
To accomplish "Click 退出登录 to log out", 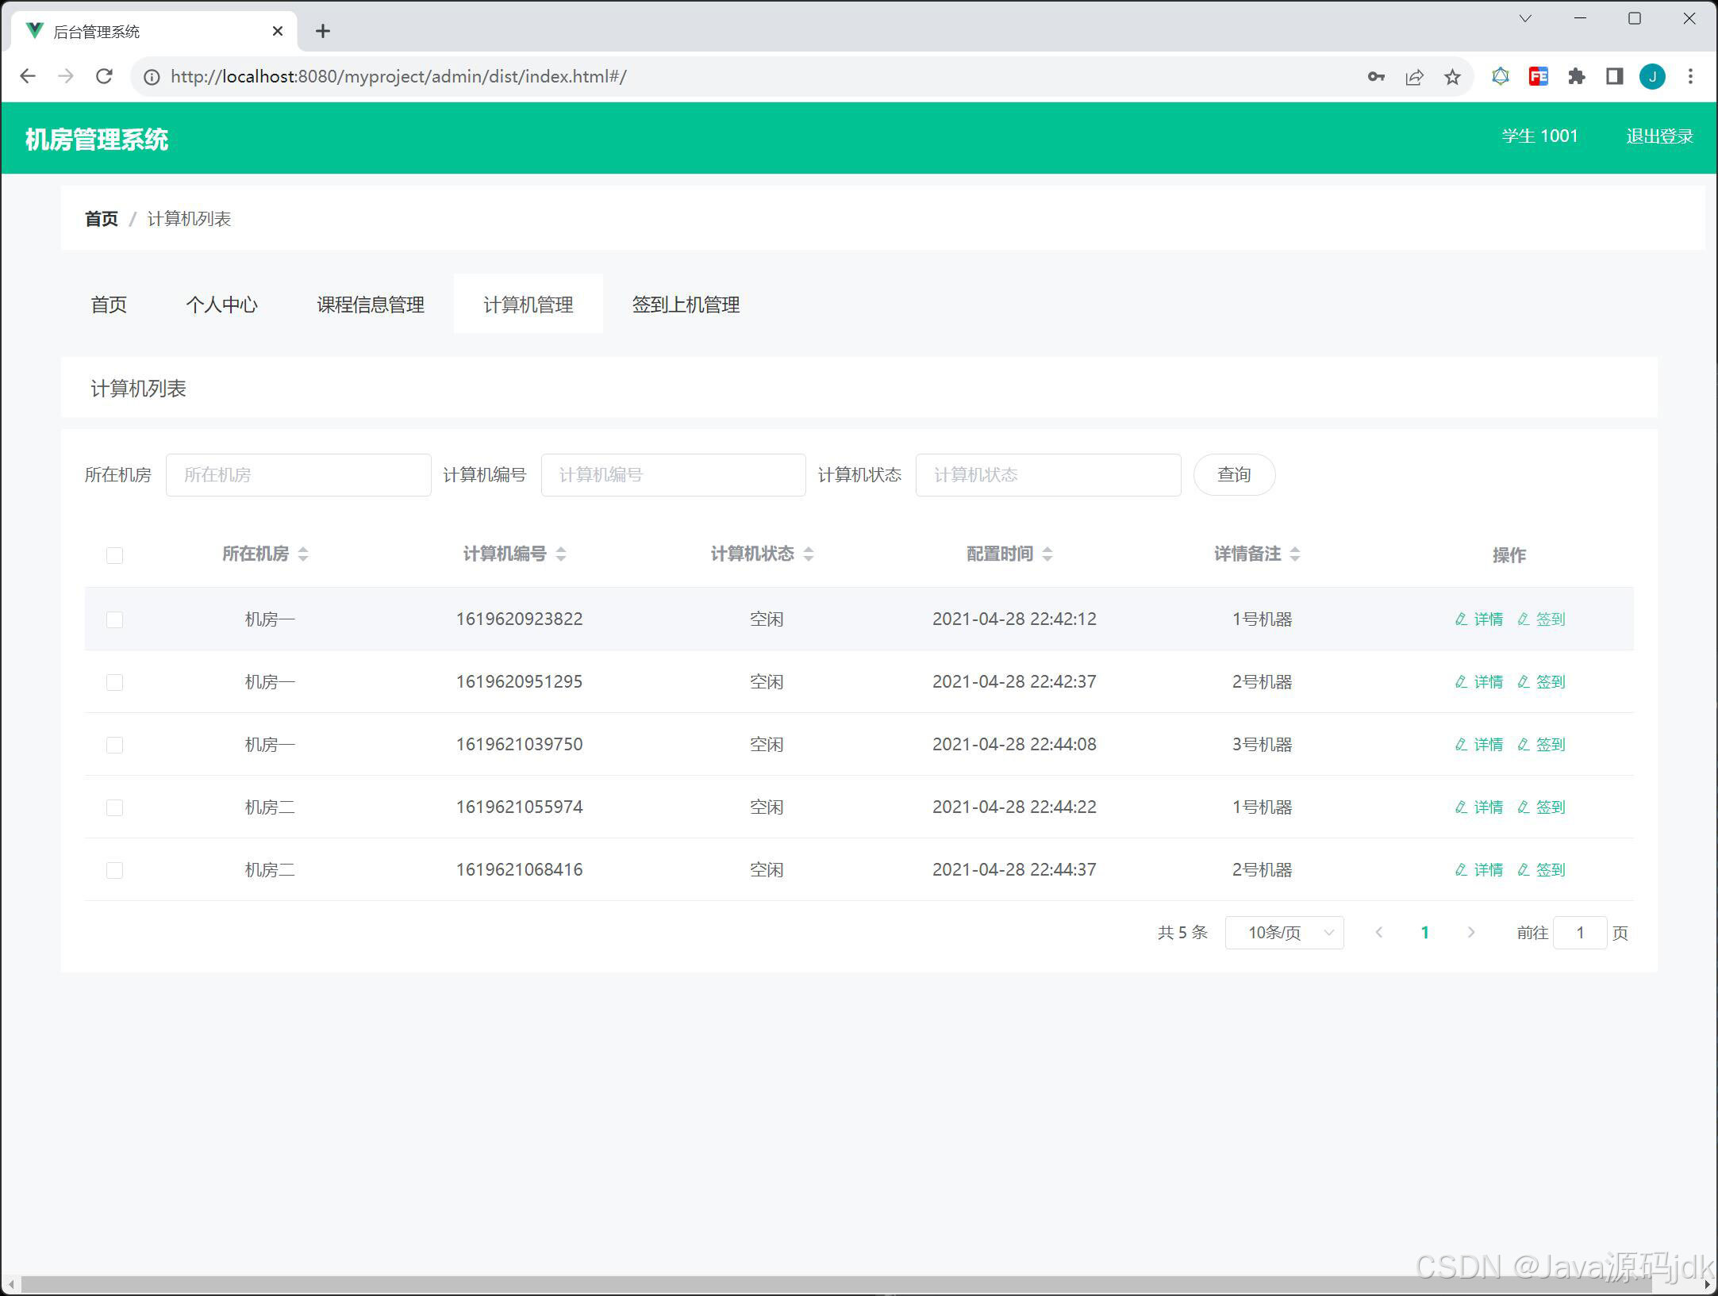I will (x=1658, y=136).
